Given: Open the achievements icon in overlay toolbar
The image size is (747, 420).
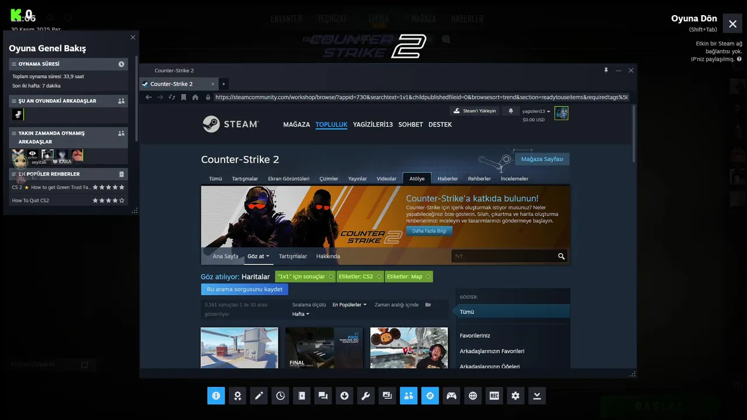Looking at the screenshot, I should pos(238,395).
